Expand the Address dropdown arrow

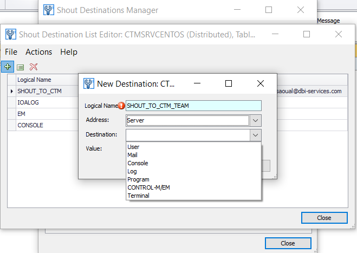(x=256, y=120)
